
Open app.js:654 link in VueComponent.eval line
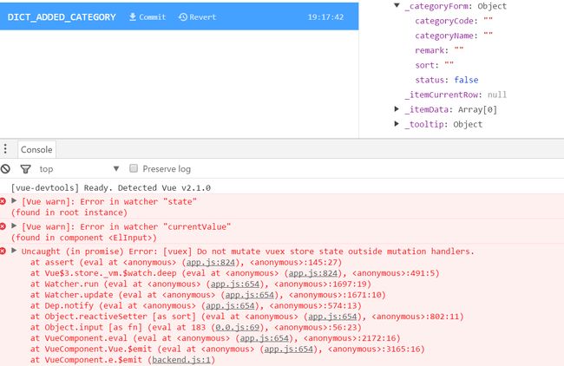(x=265, y=338)
